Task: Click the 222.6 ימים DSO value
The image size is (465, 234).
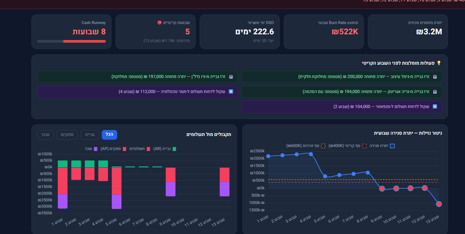Action: pyautogui.click(x=255, y=32)
